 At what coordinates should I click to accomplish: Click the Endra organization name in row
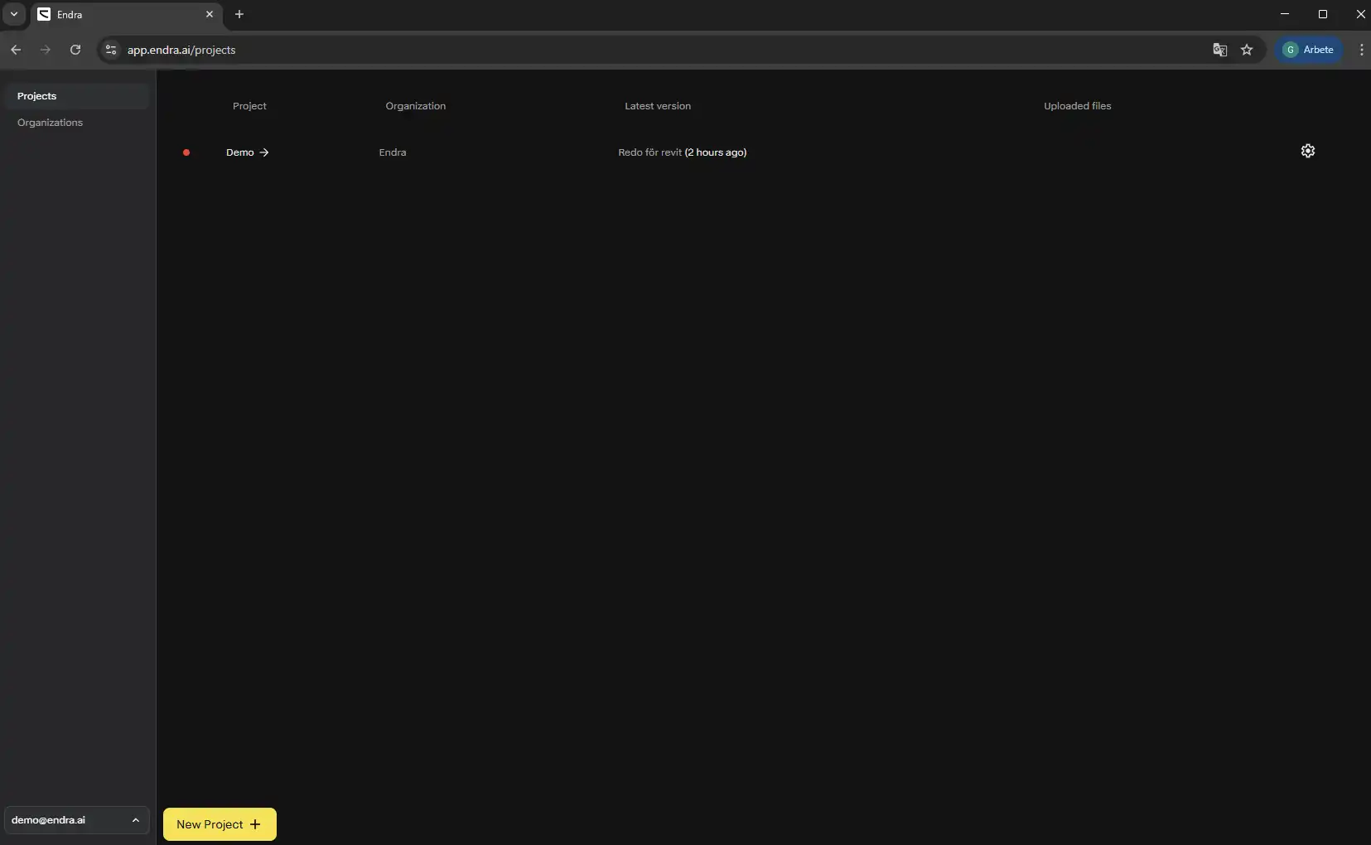tap(393, 152)
